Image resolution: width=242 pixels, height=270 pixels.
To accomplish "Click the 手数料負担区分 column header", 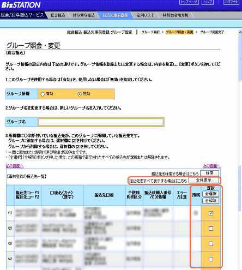I will (x=134, y=195).
